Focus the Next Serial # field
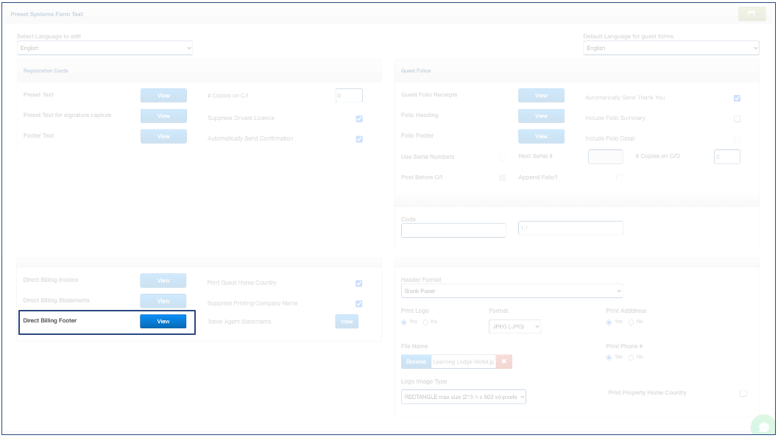 pyautogui.click(x=605, y=157)
